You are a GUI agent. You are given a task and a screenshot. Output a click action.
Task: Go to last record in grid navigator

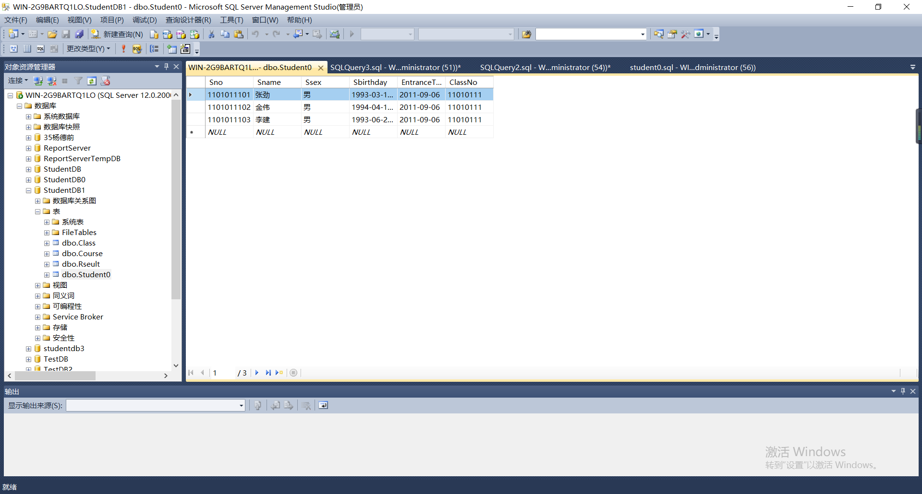268,373
